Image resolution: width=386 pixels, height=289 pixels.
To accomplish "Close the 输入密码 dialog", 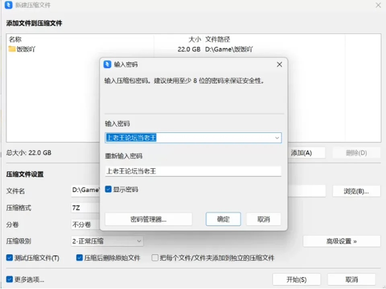I will (x=279, y=64).
